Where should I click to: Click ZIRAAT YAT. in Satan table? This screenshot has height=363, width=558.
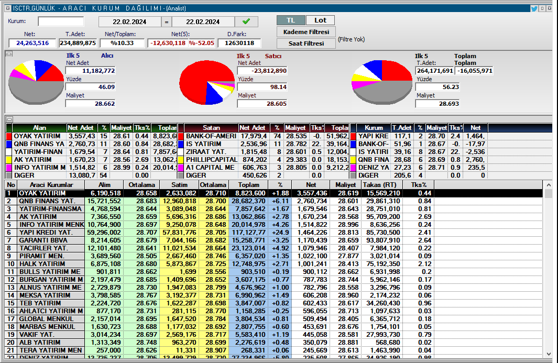click(206, 151)
